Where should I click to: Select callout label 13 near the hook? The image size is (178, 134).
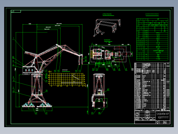[79, 71]
